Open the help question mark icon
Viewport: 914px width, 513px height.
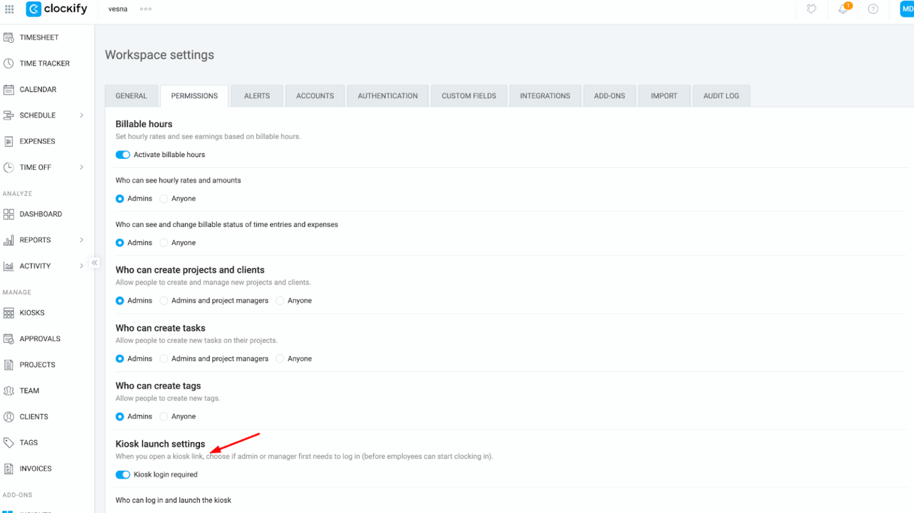click(x=872, y=9)
